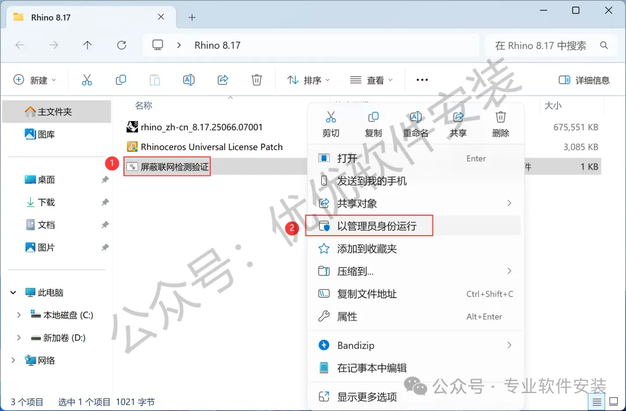Collapse the 此电脑 tree node
The height and width of the screenshot is (411, 626).
pos(13,292)
